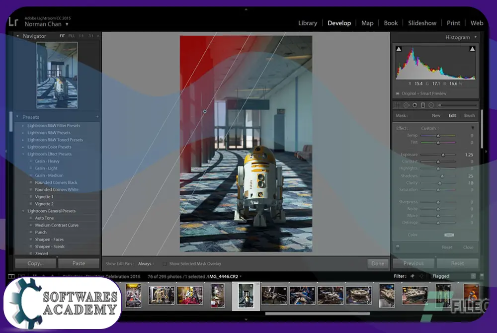Apply the Rounded Corners White preset

click(x=57, y=190)
